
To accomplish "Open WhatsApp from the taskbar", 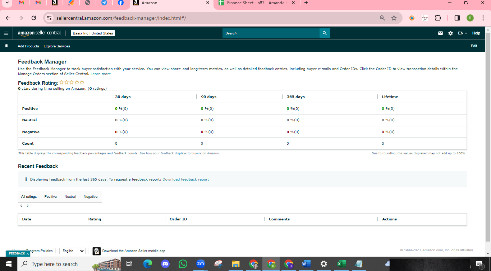I will [x=183, y=264].
